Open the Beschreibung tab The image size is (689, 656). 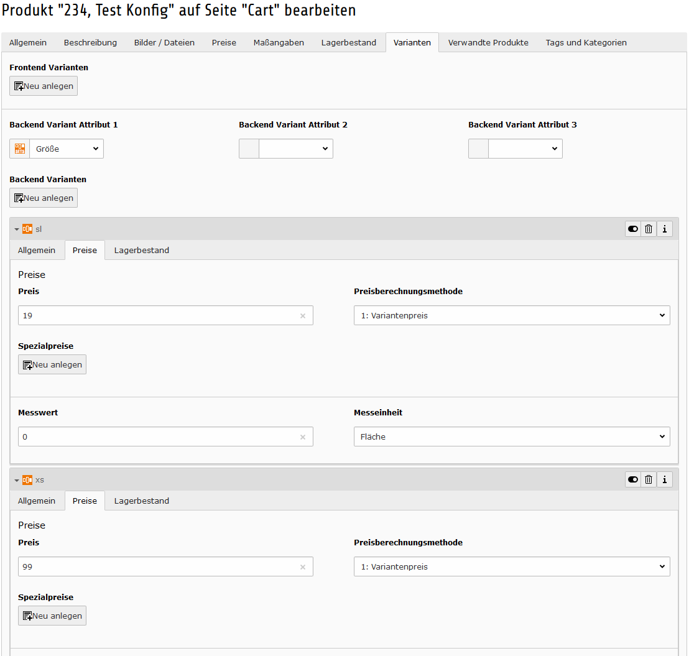click(x=90, y=43)
